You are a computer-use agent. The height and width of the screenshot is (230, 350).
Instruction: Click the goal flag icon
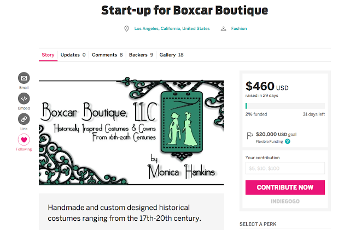tap(250, 135)
